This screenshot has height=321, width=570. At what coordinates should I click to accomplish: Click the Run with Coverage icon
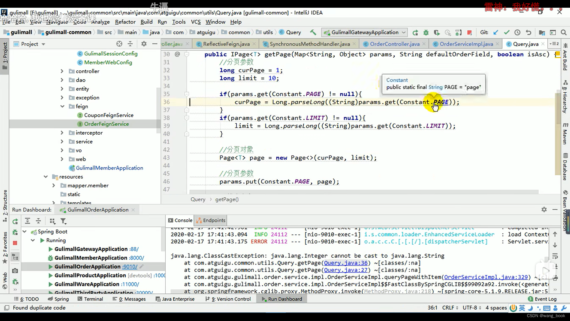(437, 32)
